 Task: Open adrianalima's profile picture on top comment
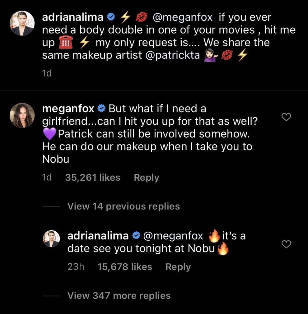point(22,23)
